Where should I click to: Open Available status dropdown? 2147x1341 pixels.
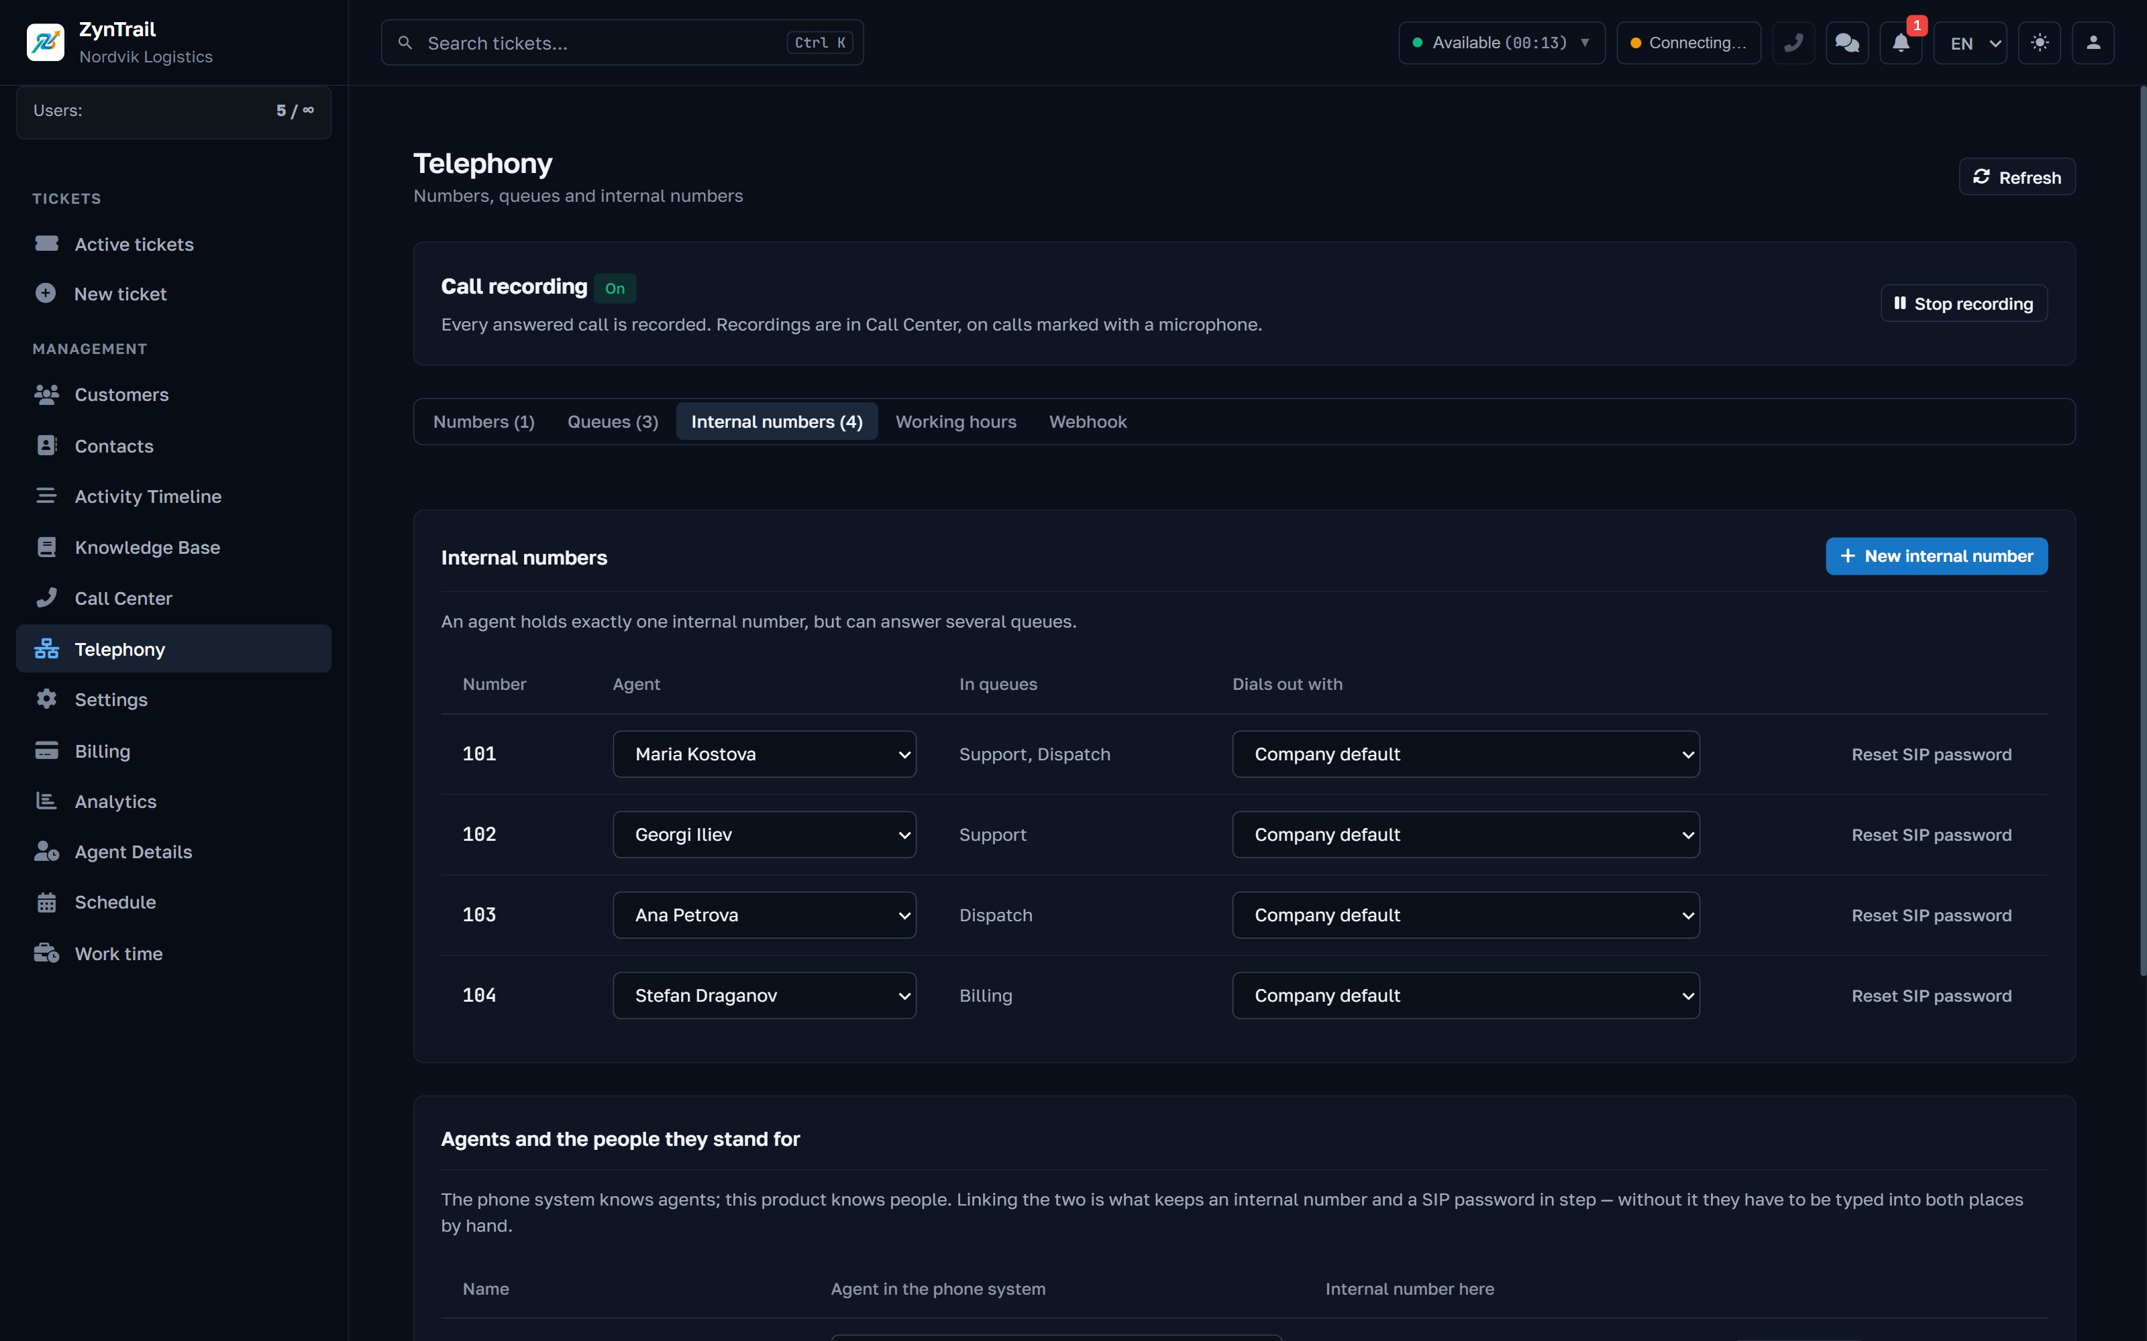pyautogui.click(x=1501, y=42)
